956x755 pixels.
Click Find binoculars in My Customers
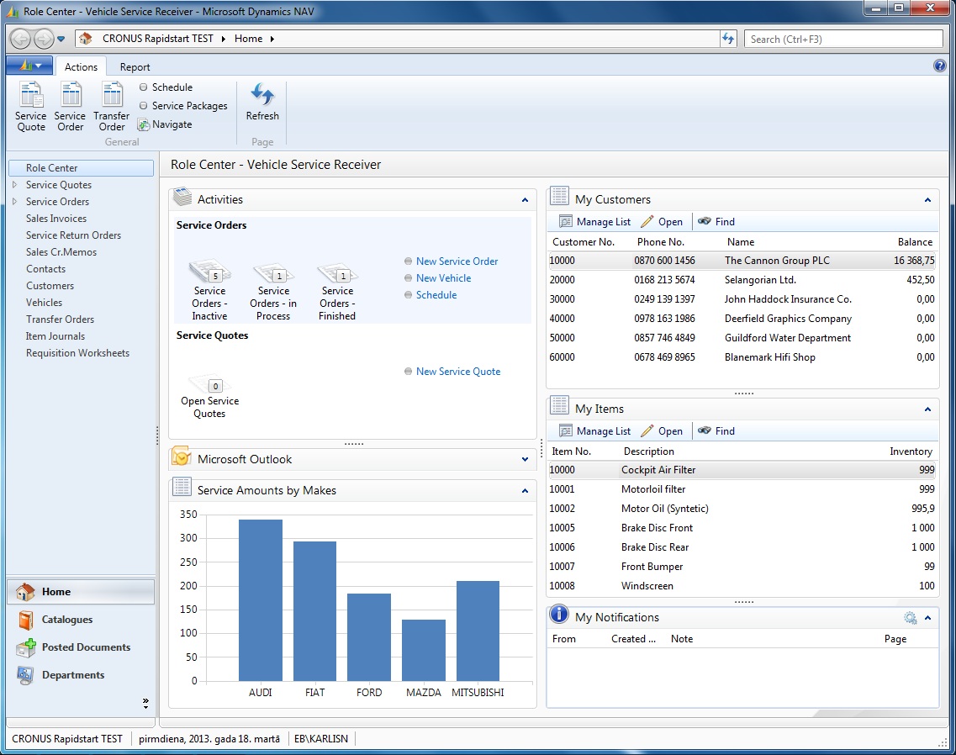point(716,222)
